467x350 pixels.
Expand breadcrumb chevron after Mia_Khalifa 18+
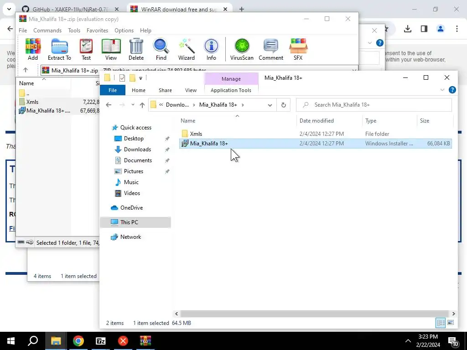(243, 105)
